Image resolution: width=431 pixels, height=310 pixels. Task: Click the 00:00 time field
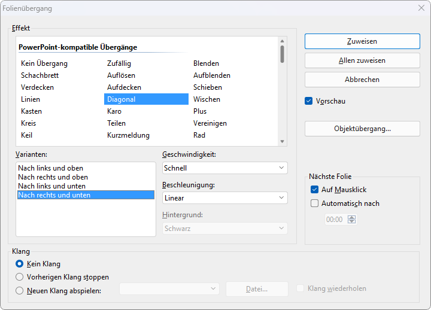(335, 219)
